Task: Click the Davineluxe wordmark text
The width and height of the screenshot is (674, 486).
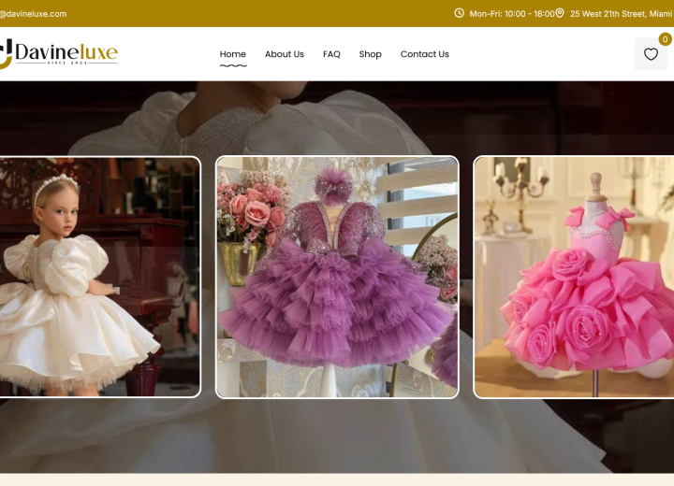Action: (x=66, y=50)
